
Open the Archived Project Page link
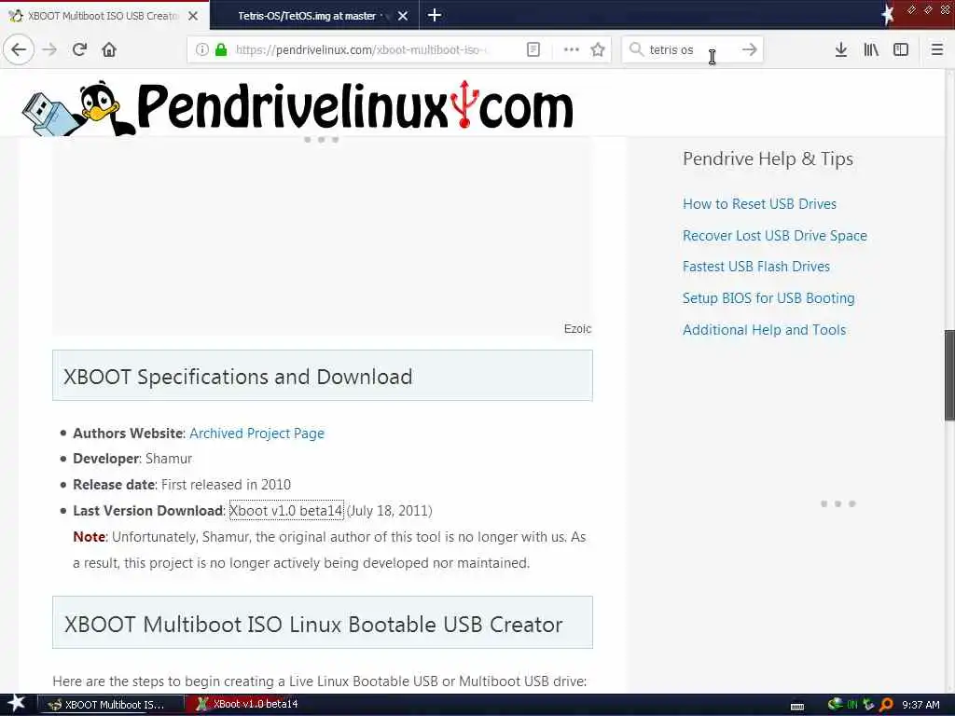(x=257, y=434)
